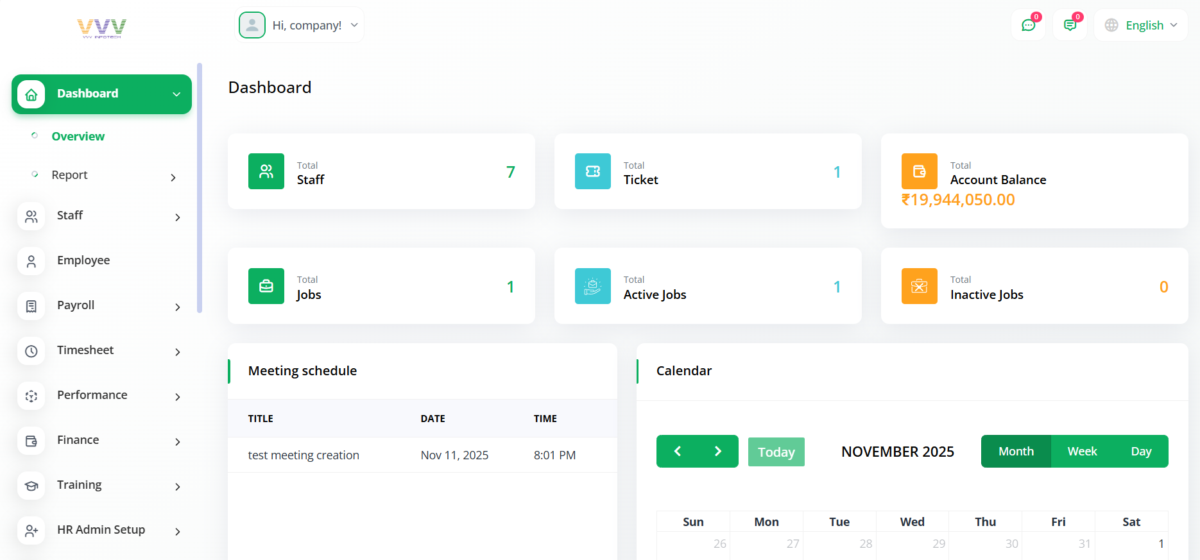Image resolution: width=1200 pixels, height=560 pixels.
Task: Click the Today calendar button
Action: (x=776, y=452)
